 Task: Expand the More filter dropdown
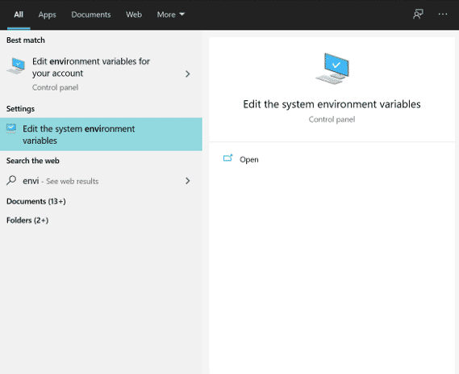point(171,15)
